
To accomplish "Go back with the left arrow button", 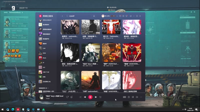I will 62,16.
